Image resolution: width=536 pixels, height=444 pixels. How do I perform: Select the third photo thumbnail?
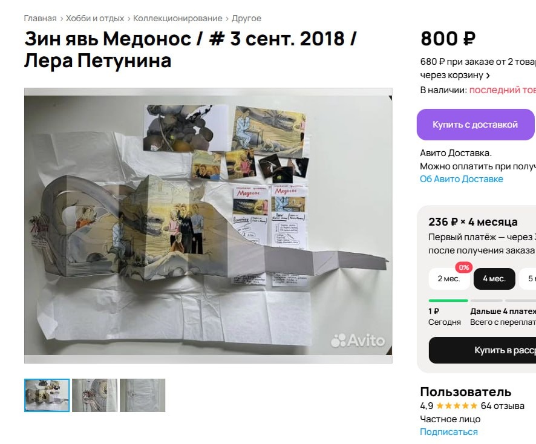143,395
